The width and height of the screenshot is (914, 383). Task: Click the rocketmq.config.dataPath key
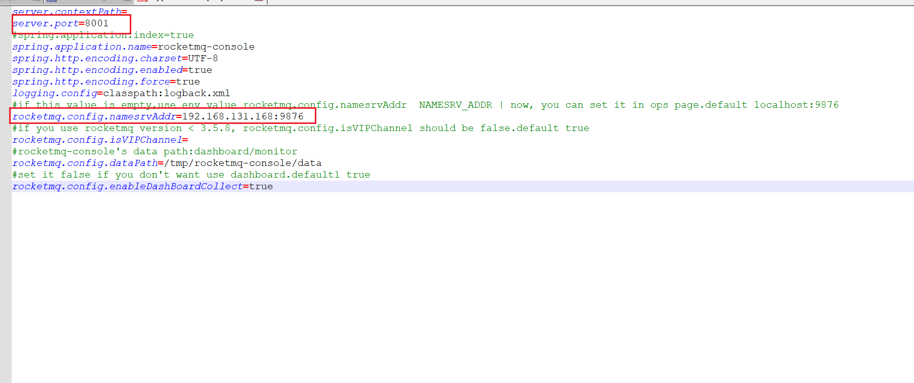pyautogui.click(x=85, y=163)
